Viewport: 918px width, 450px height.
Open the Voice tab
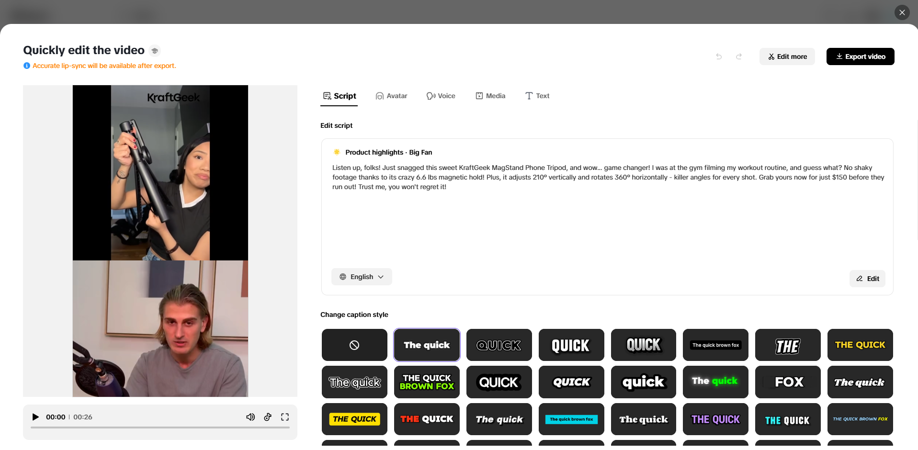click(x=441, y=96)
